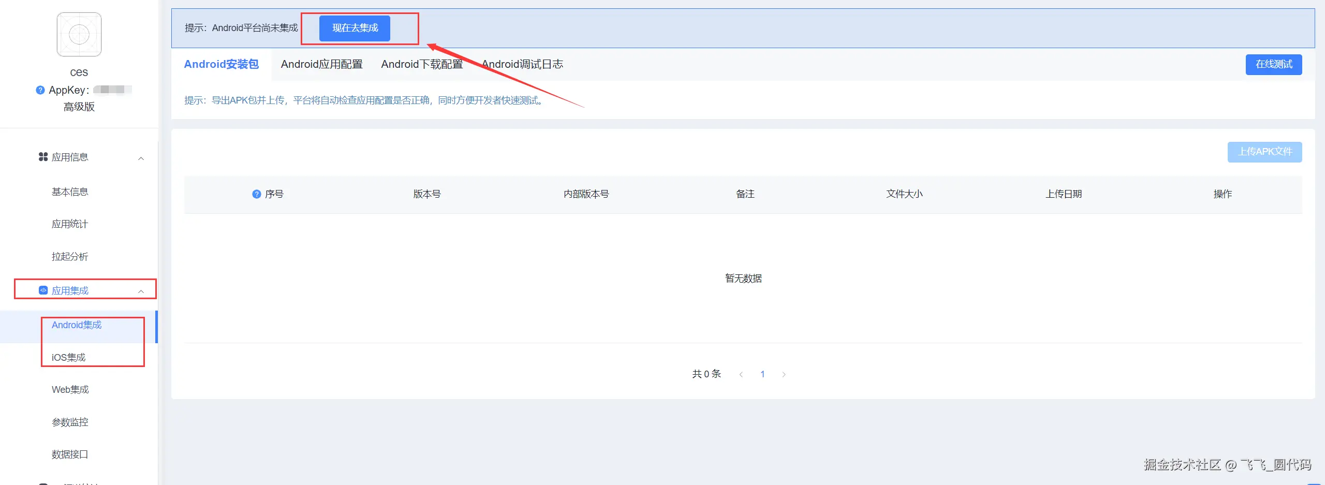Image resolution: width=1325 pixels, height=485 pixels.
Task: Open 数据接口 in the sidebar
Action: click(70, 454)
